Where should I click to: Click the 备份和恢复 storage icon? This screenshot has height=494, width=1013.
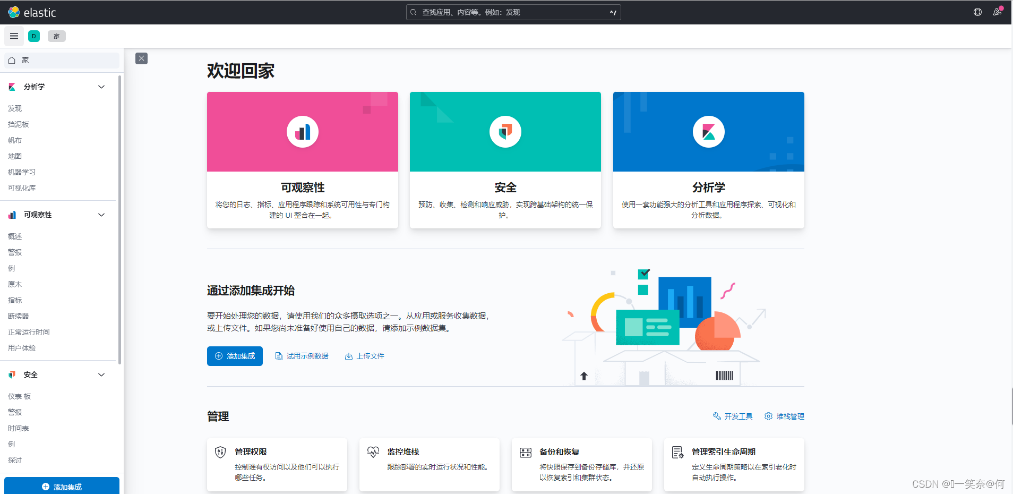click(526, 452)
